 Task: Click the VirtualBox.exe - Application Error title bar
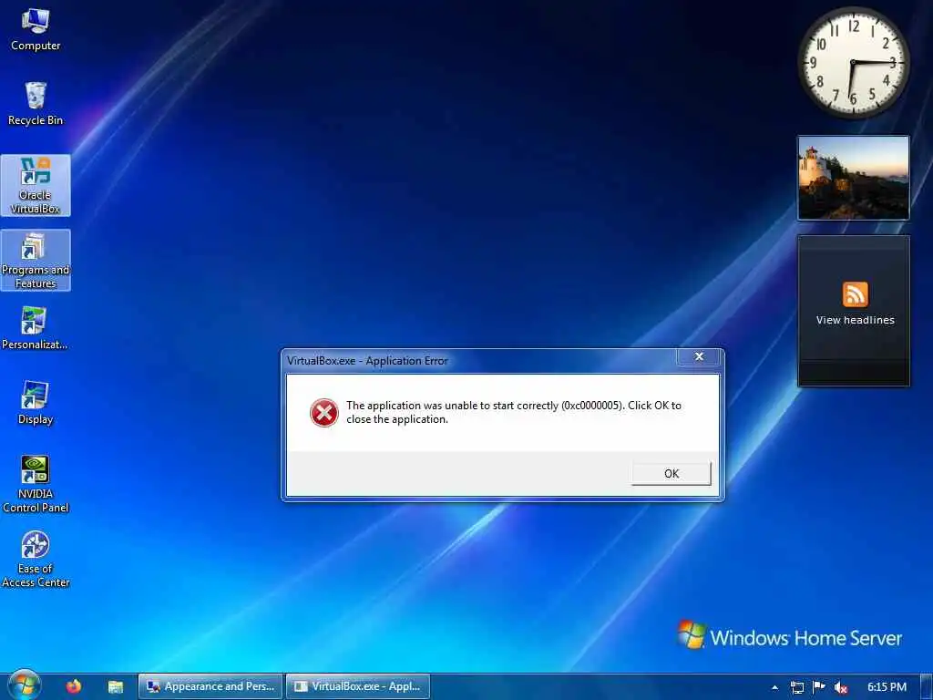(x=479, y=361)
